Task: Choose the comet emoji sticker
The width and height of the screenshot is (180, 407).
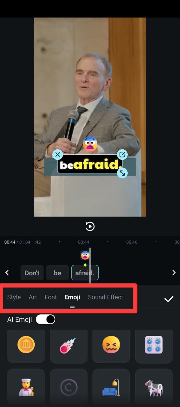Action: [x=68, y=346]
